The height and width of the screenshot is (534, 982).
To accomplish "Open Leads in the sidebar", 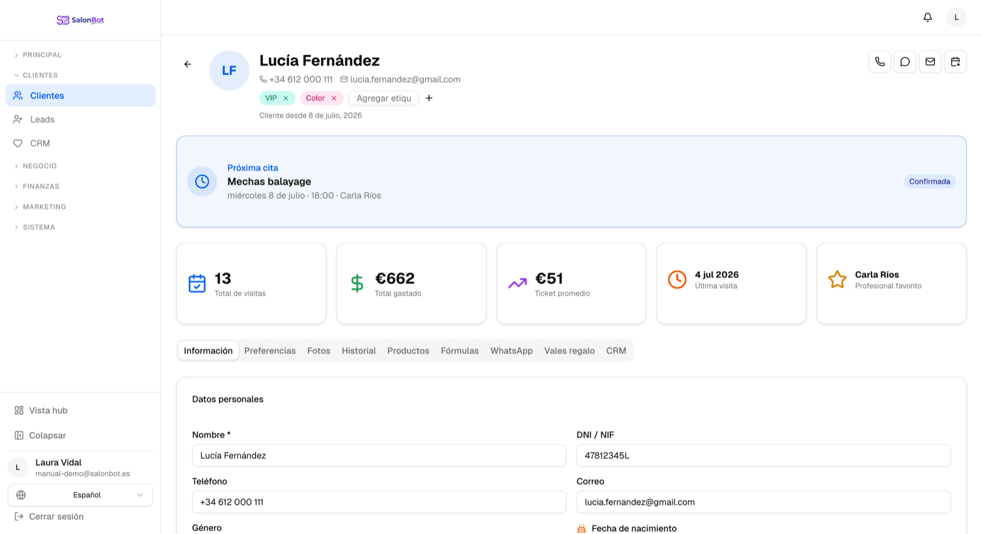I will pyautogui.click(x=80, y=120).
